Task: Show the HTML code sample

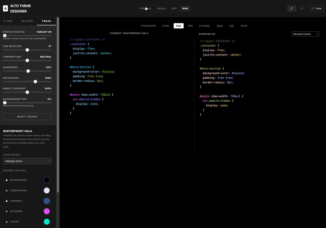Action: [x=166, y=26]
